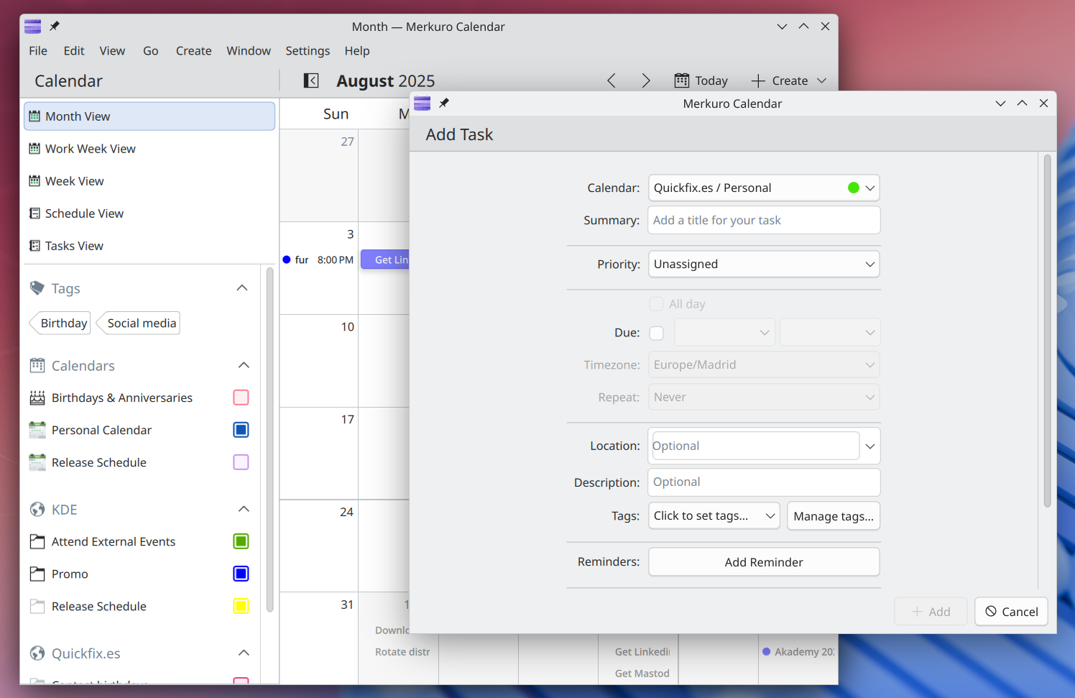This screenshot has width=1075, height=698.
Task: Click the pin icon in main window titlebar
Action: pyautogui.click(x=55, y=27)
